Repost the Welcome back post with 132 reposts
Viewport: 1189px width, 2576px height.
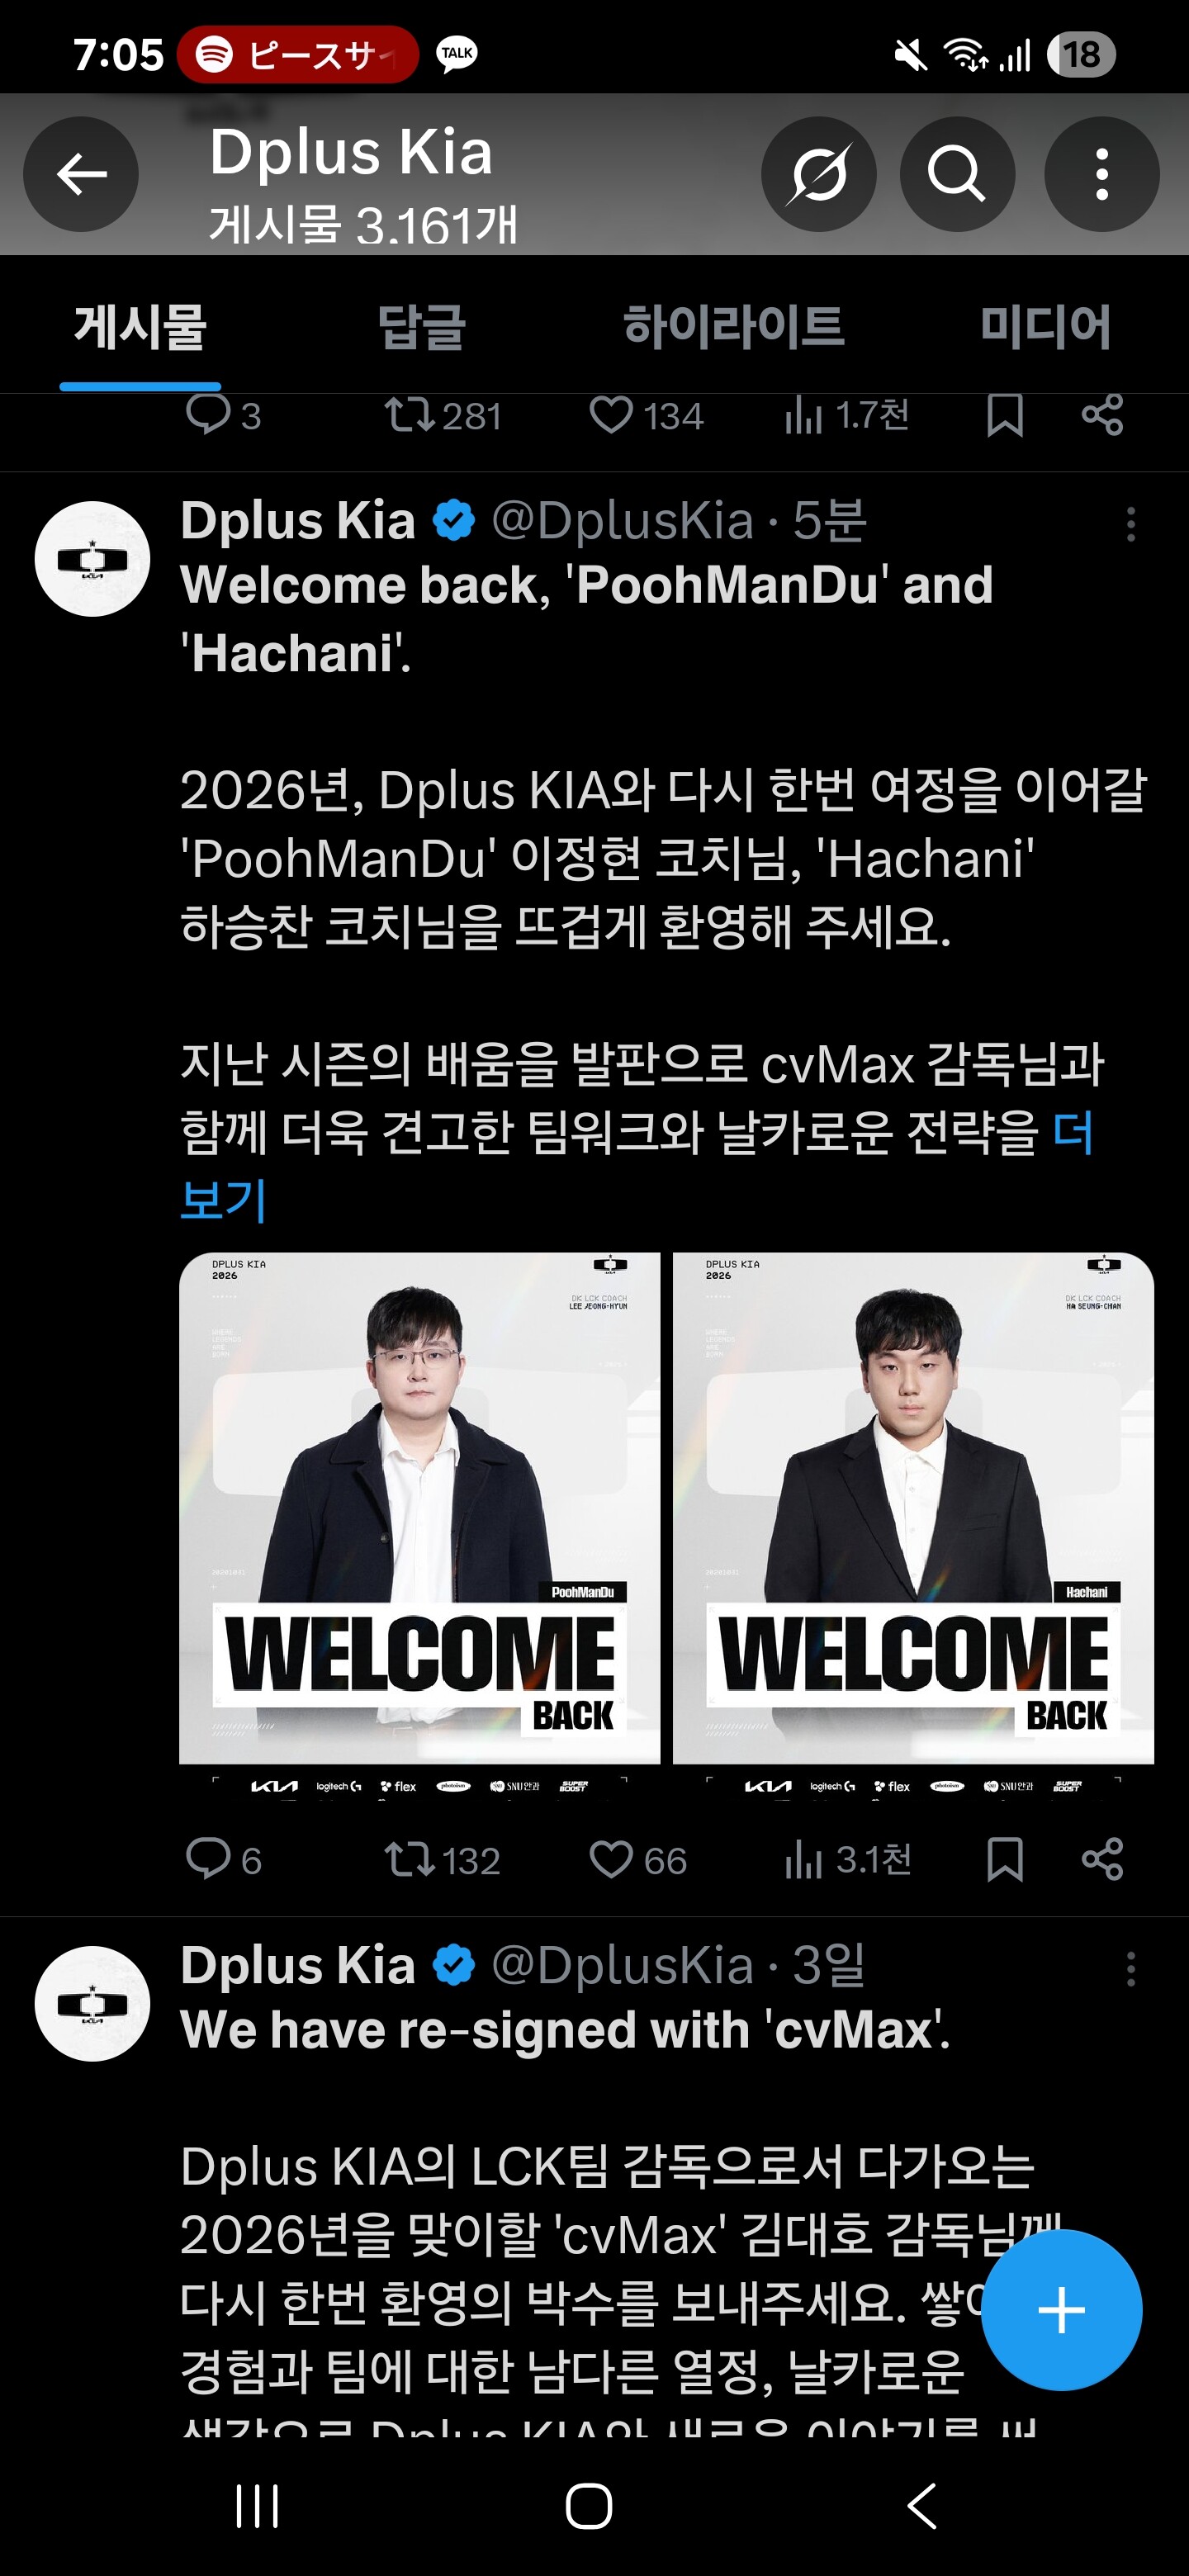(x=442, y=1860)
